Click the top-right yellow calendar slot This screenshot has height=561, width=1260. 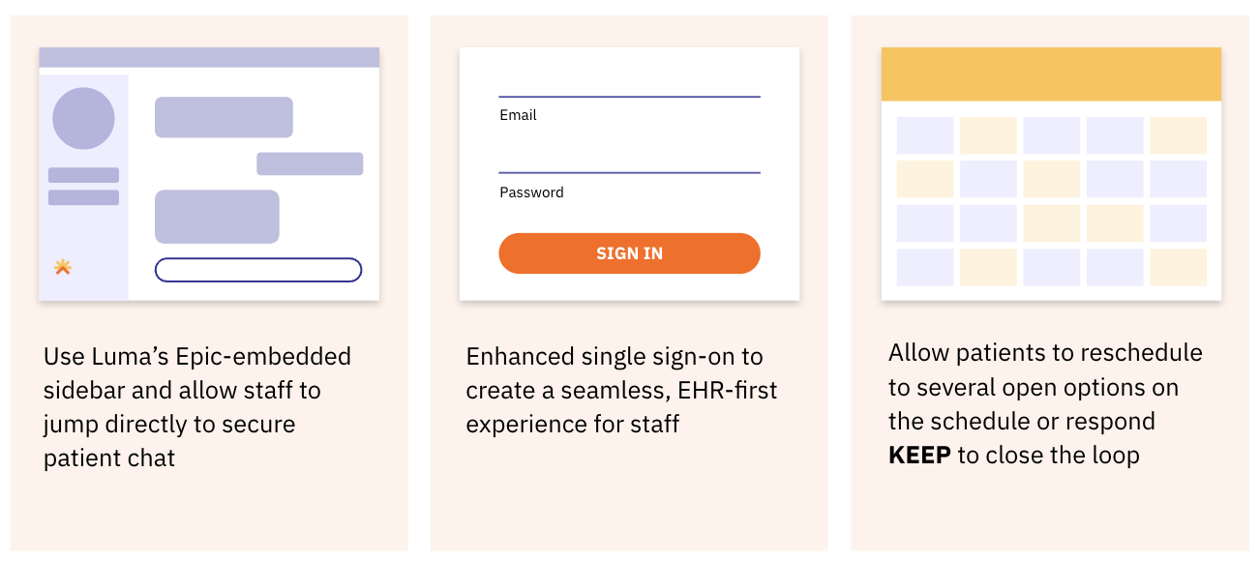[1178, 135]
